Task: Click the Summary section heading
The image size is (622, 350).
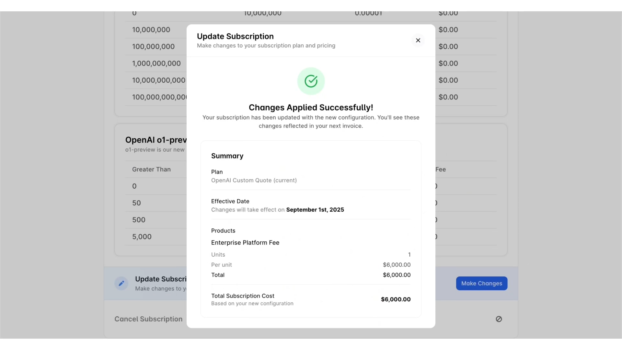Action: [227, 156]
